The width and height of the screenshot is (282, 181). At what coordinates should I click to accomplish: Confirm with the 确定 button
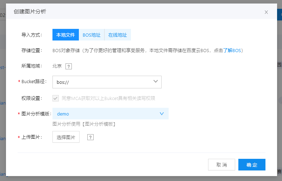252,165
